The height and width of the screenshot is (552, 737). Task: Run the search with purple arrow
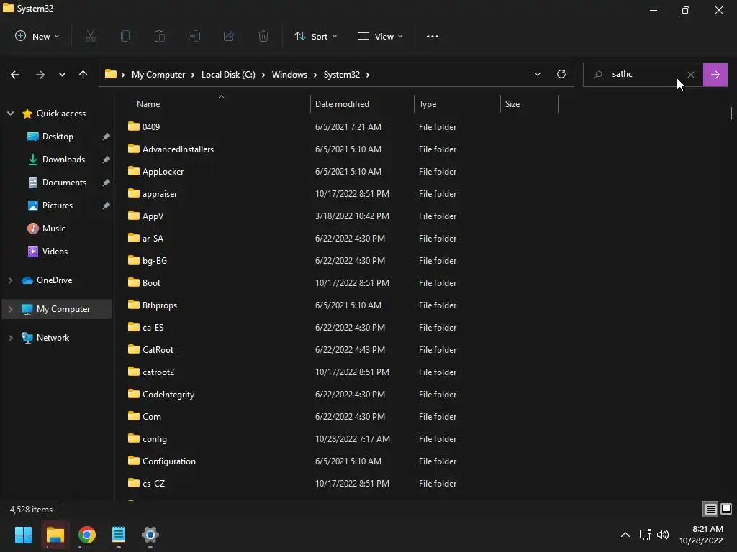715,75
